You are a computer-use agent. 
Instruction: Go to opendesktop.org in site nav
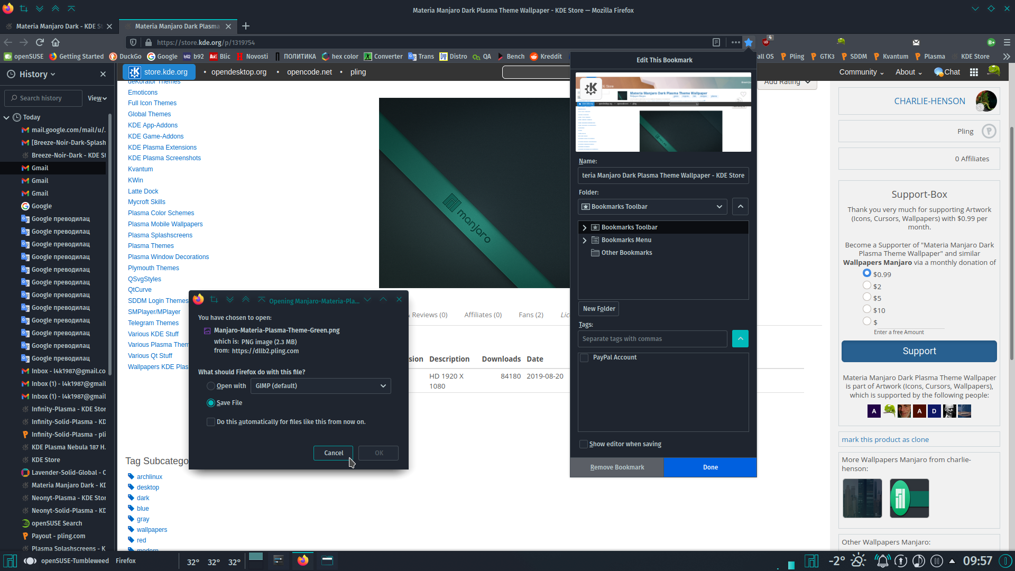tap(239, 72)
